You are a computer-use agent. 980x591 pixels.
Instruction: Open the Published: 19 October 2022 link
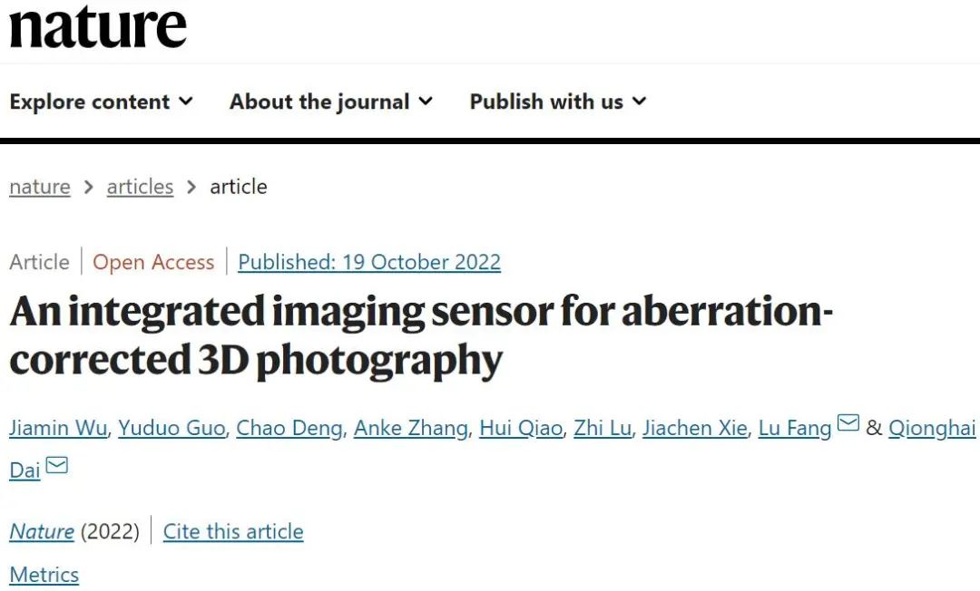369,262
